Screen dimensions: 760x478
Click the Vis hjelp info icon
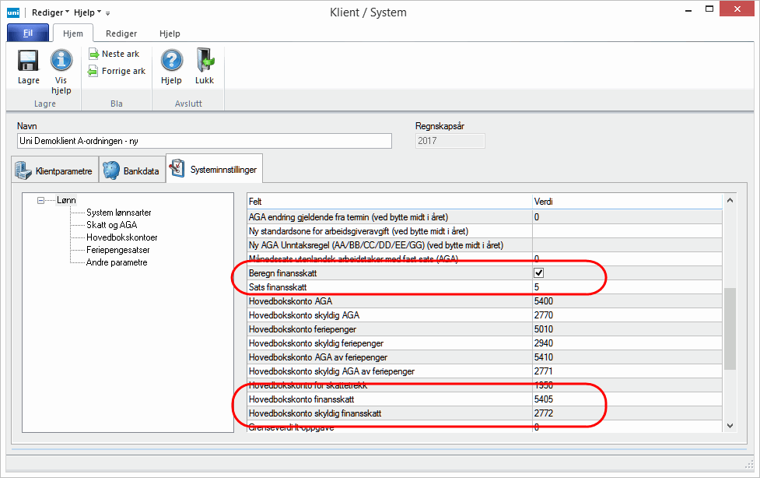(61, 62)
